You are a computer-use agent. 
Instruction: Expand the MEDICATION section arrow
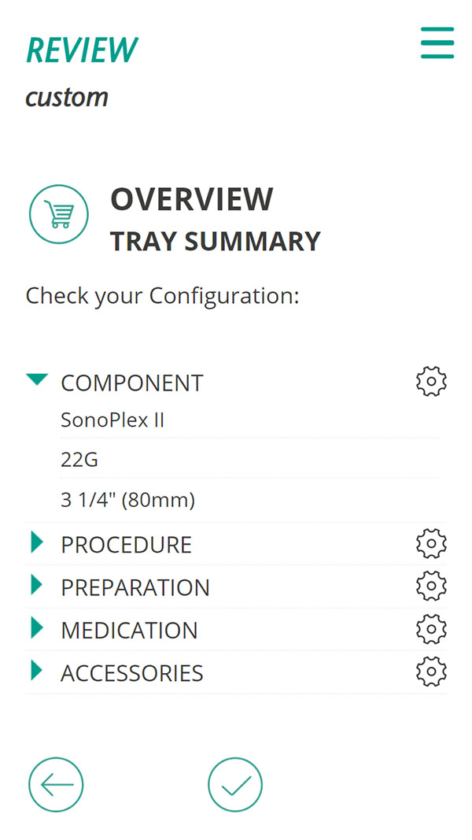36,627
